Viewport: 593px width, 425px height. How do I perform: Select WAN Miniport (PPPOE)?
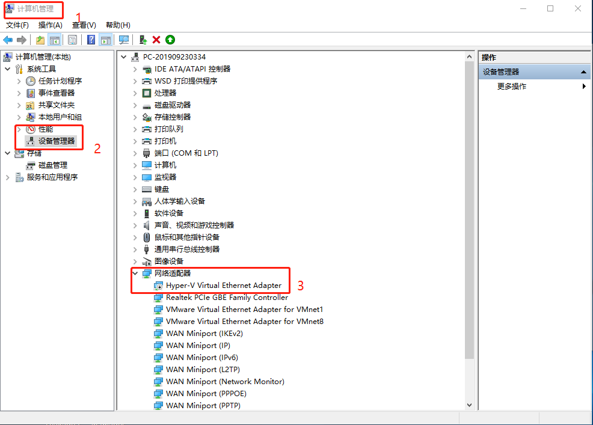click(x=206, y=394)
